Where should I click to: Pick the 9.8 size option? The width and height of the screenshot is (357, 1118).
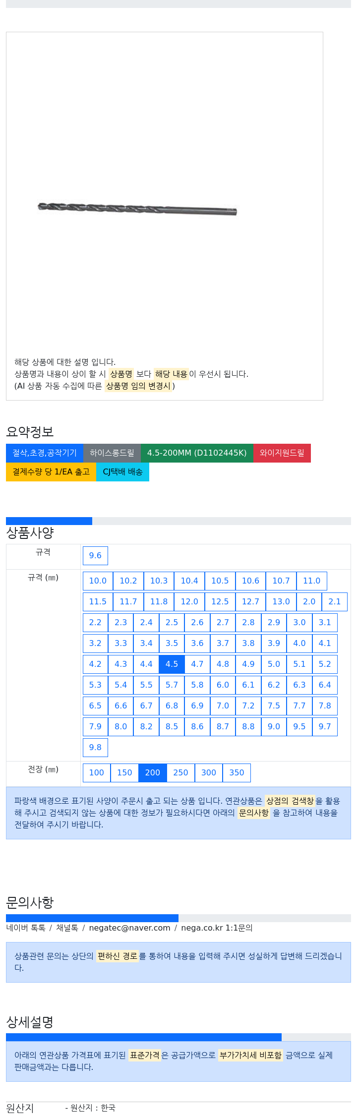pyautogui.click(x=95, y=747)
